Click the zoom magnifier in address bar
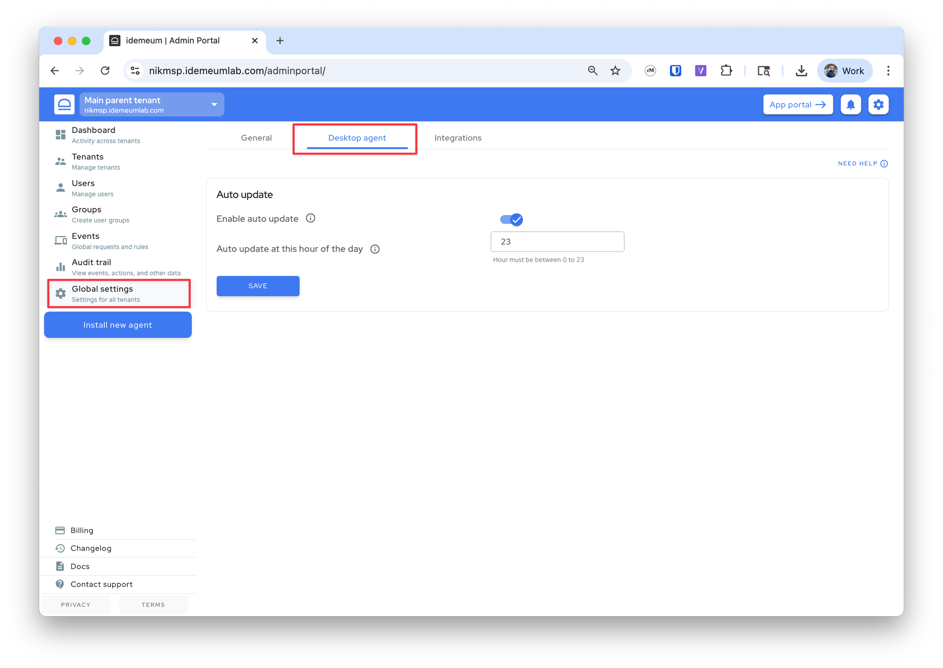Viewport: 943px width, 668px height. tap(593, 71)
